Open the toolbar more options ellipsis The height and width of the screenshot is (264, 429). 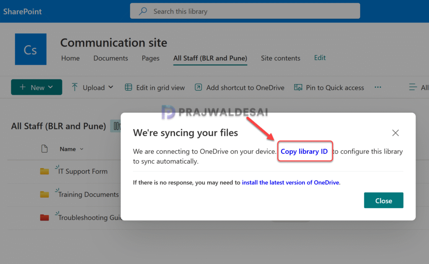378,87
